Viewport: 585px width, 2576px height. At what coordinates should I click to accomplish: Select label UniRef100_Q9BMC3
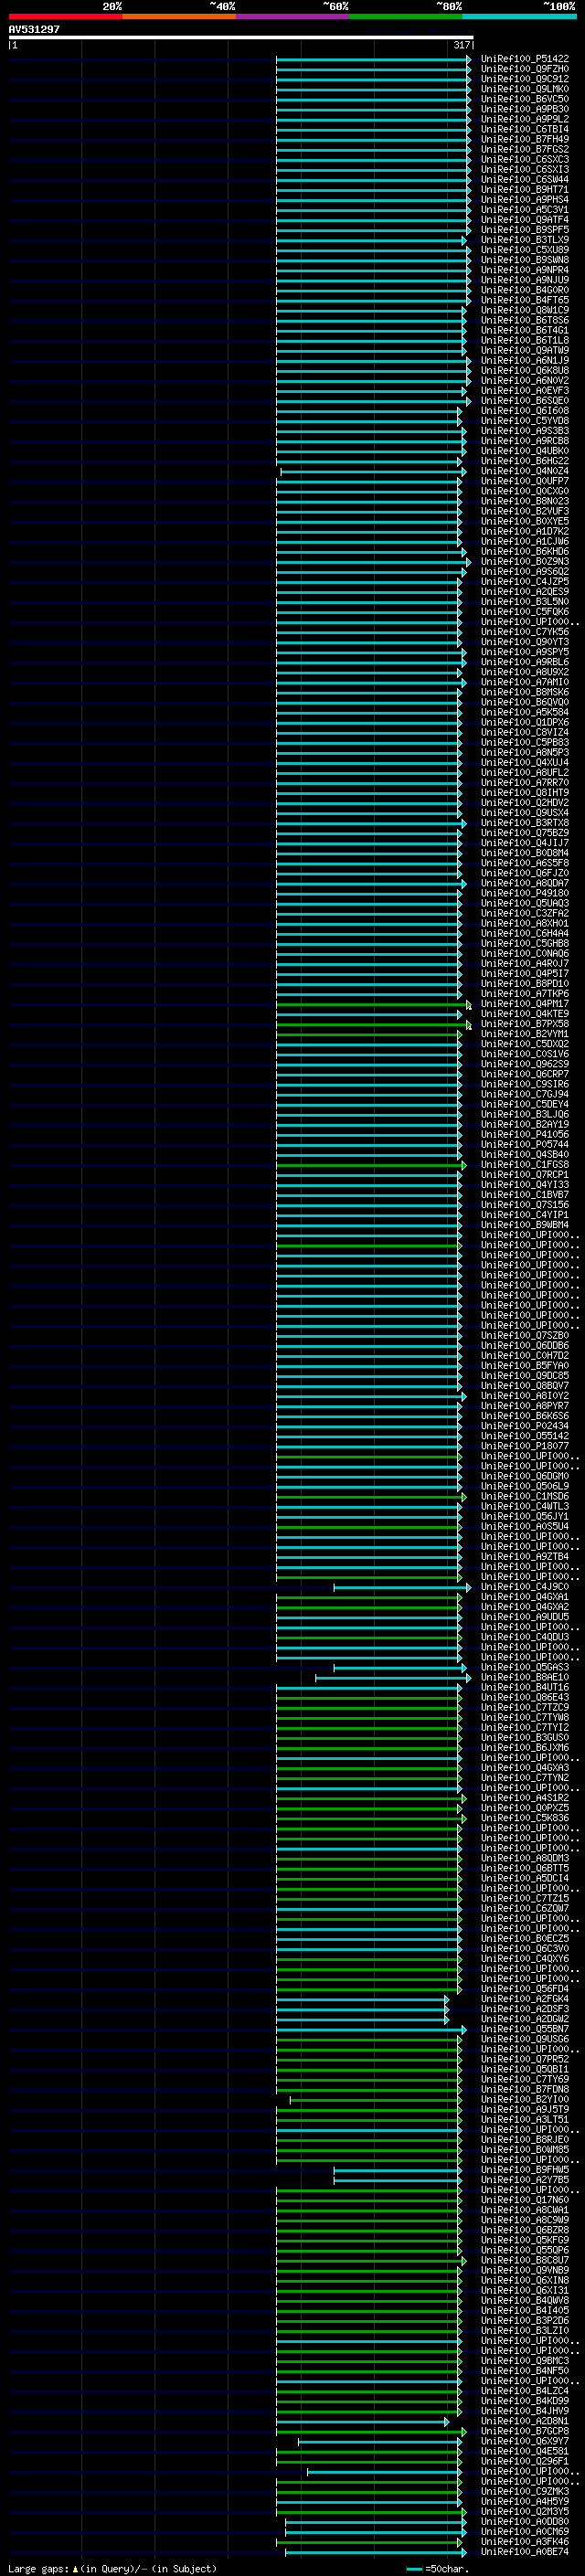pyautogui.click(x=525, y=2361)
